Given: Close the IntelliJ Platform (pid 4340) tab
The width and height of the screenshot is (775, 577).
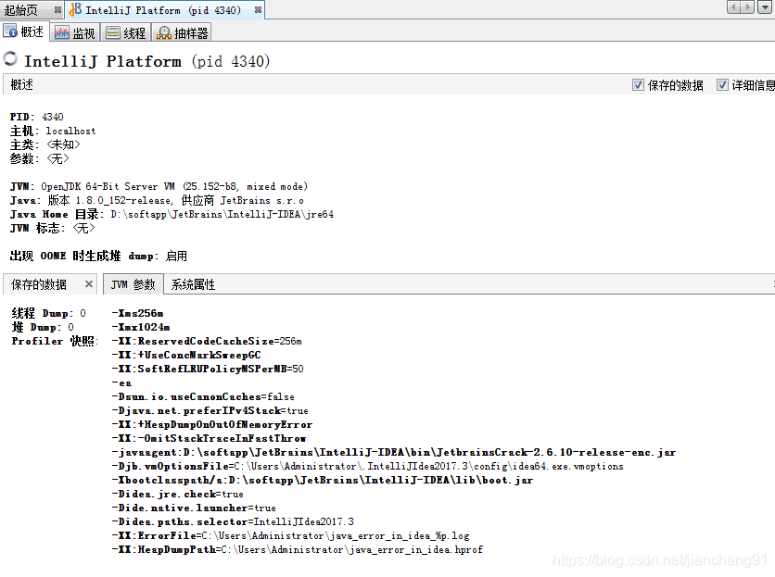Looking at the screenshot, I should (x=258, y=10).
